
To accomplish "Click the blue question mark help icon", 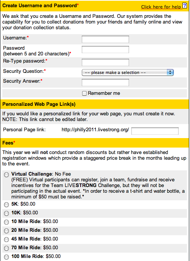I will tap(185, 6).
